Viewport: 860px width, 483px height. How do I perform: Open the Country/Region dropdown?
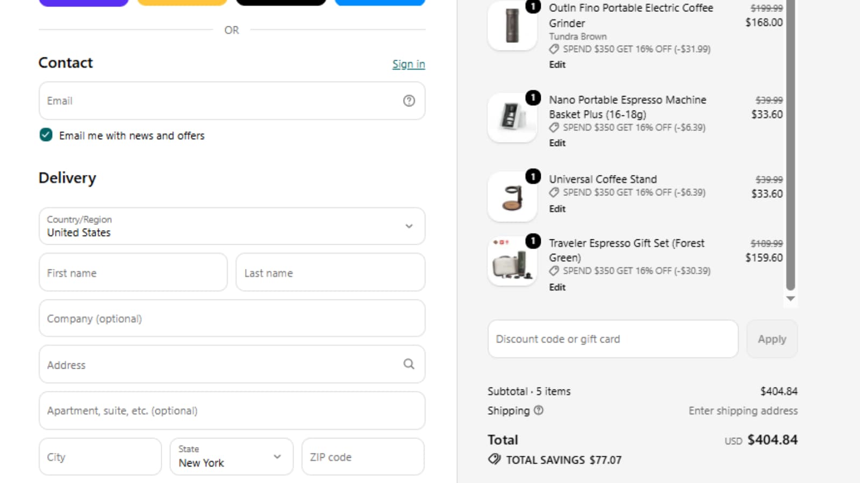[x=232, y=226]
